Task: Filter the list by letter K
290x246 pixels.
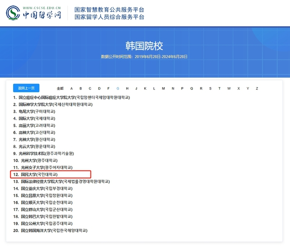Action: (x=145, y=89)
